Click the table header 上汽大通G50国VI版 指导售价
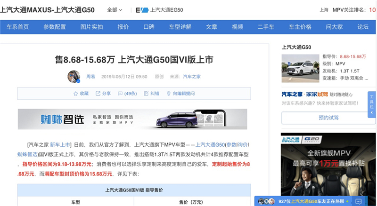377x206 pixels. click(x=134, y=190)
